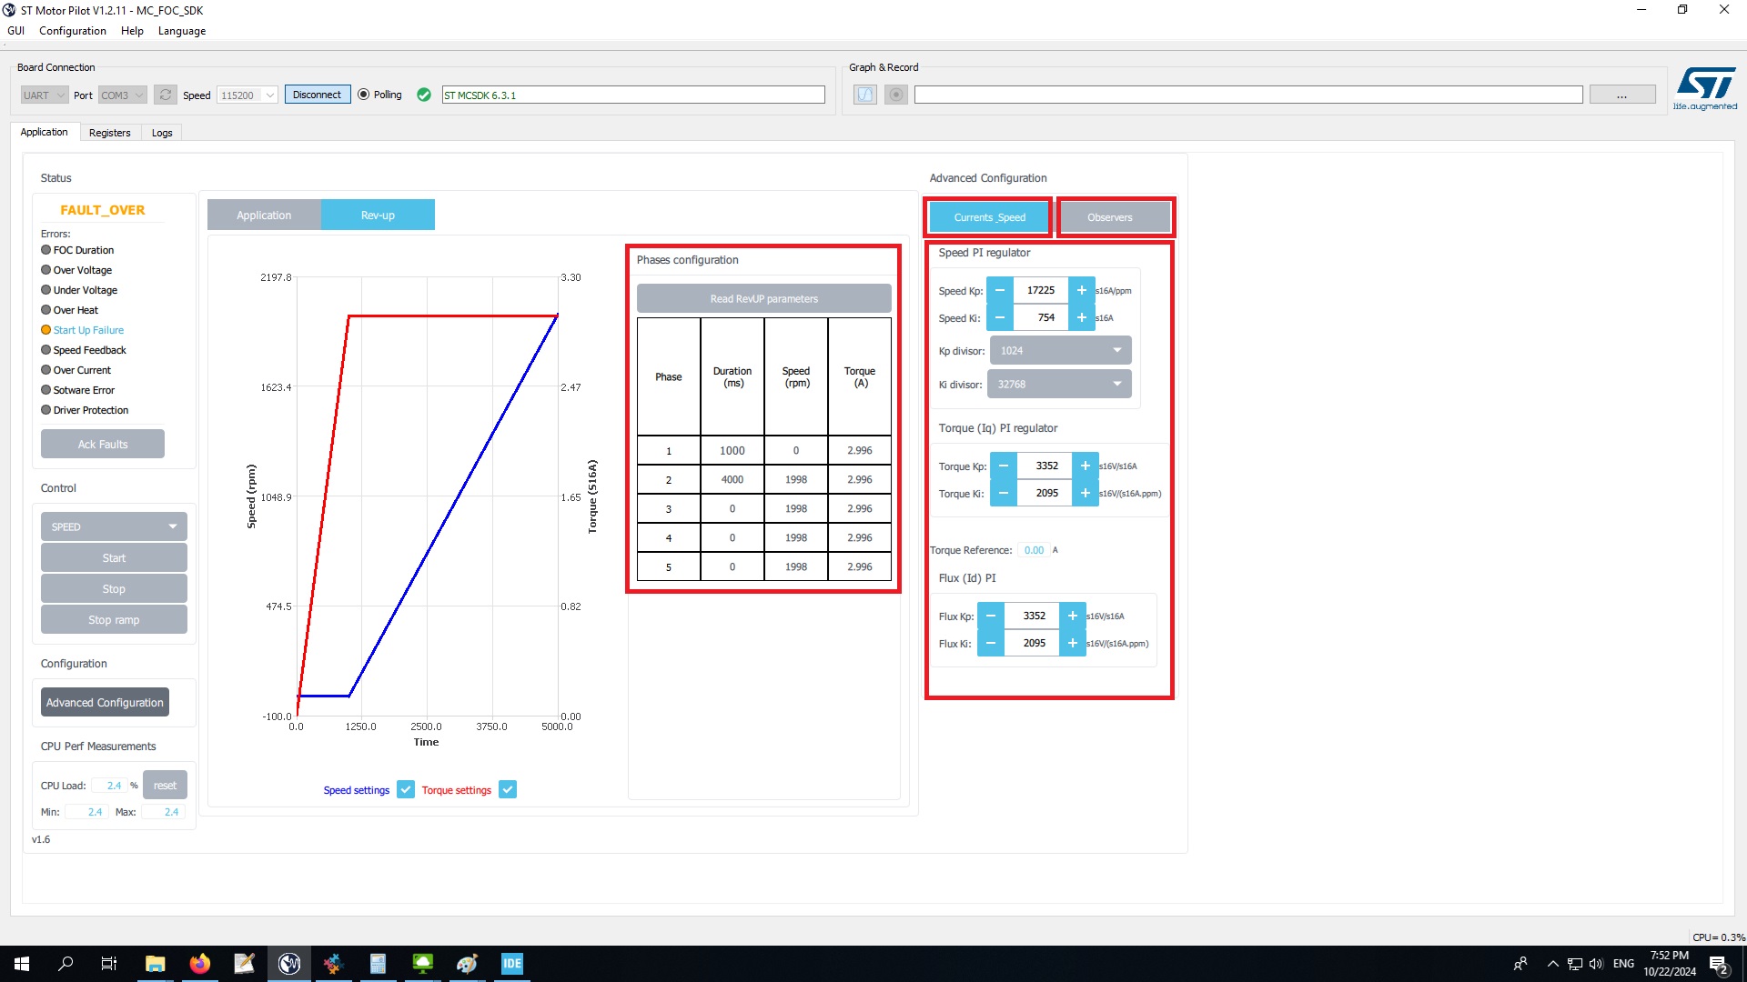Open ST Motor Pilot from the taskbar
The height and width of the screenshot is (982, 1747).
coord(288,963)
